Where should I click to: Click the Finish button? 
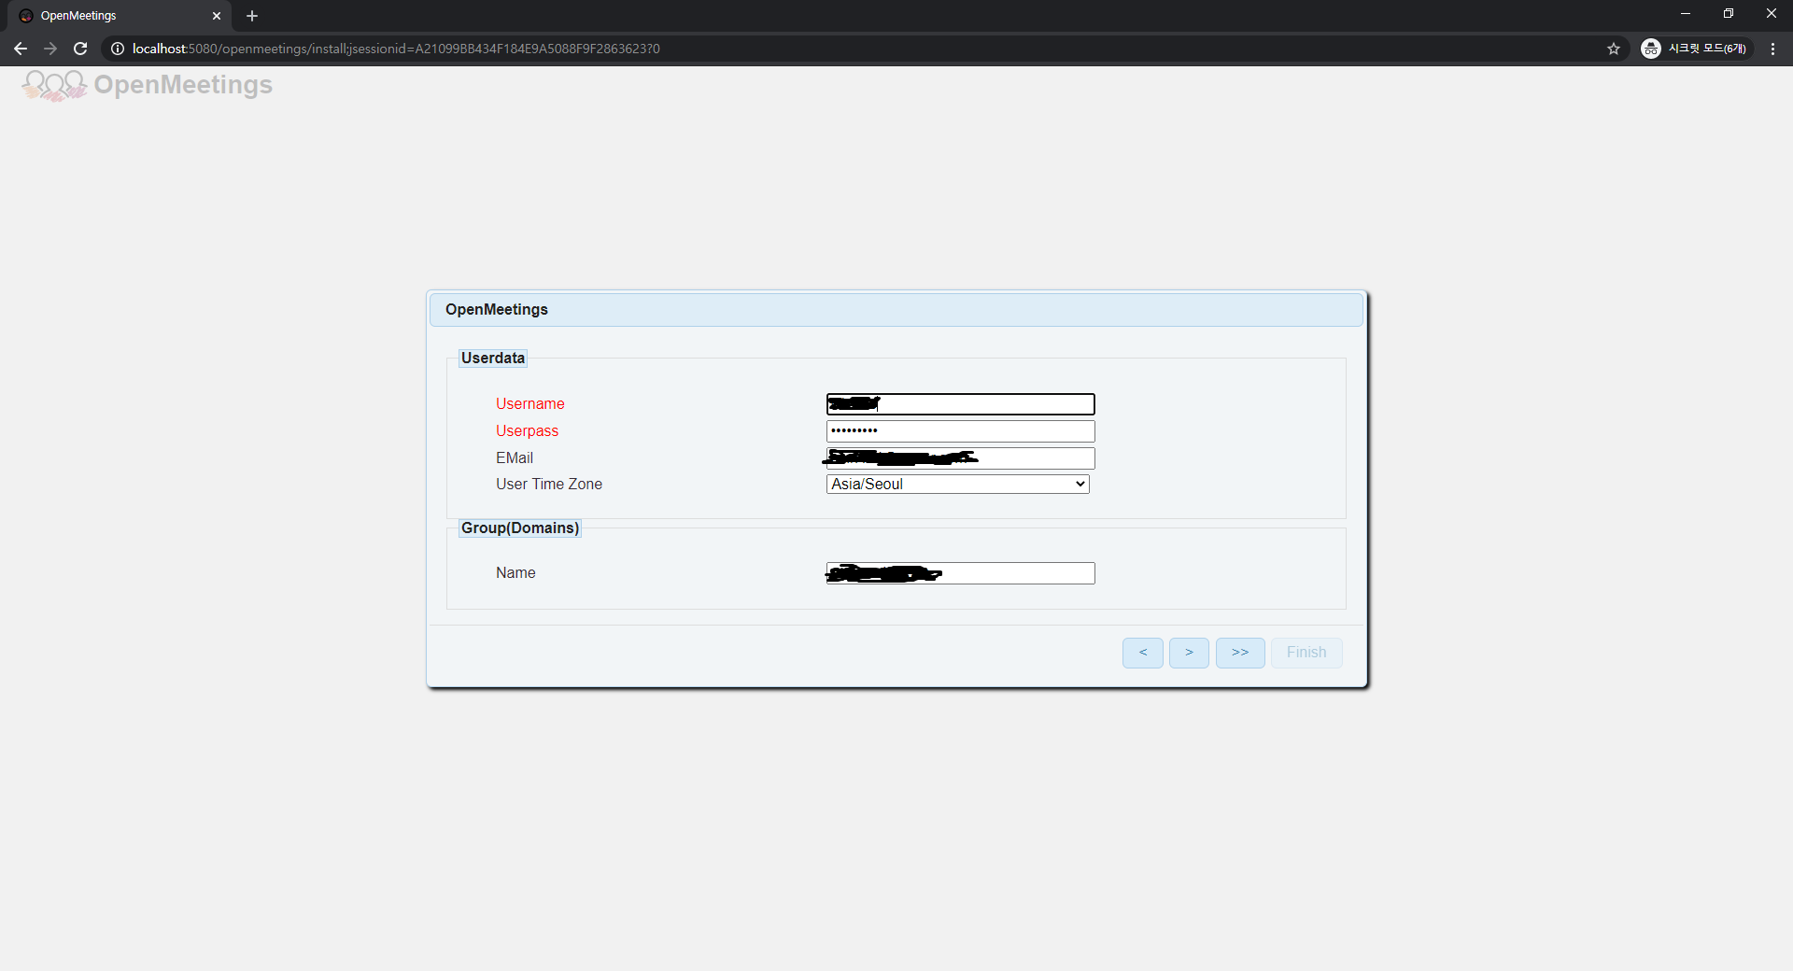(1306, 653)
